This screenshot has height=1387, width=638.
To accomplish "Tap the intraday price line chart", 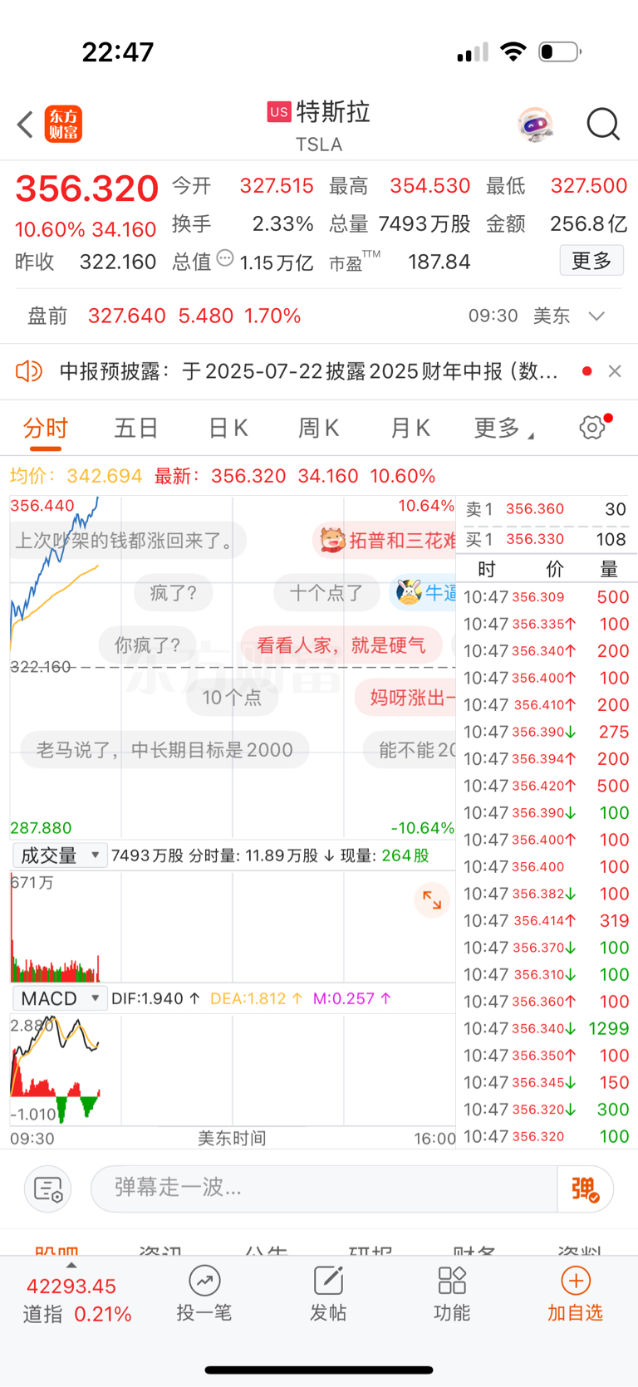I will click(x=233, y=667).
